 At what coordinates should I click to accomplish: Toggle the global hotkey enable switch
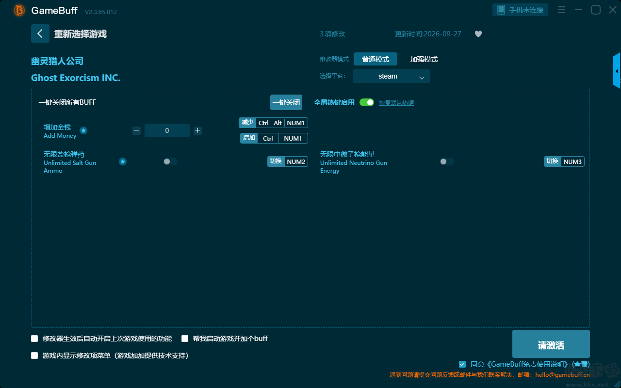click(367, 102)
